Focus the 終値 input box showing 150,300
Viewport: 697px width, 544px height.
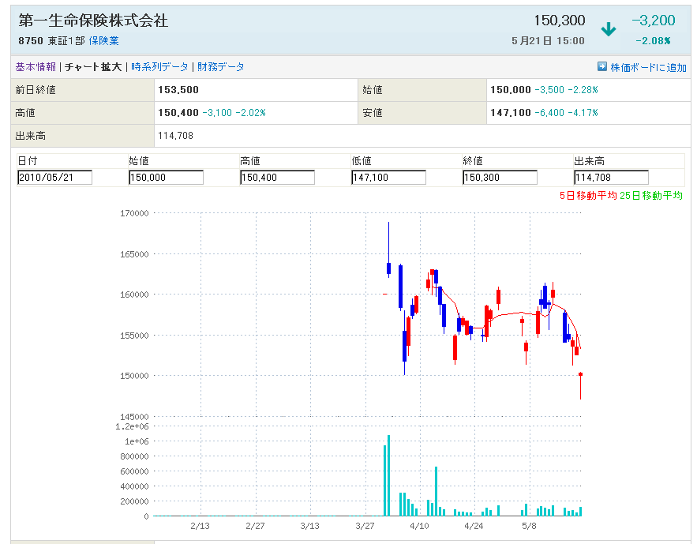(x=500, y=178)
